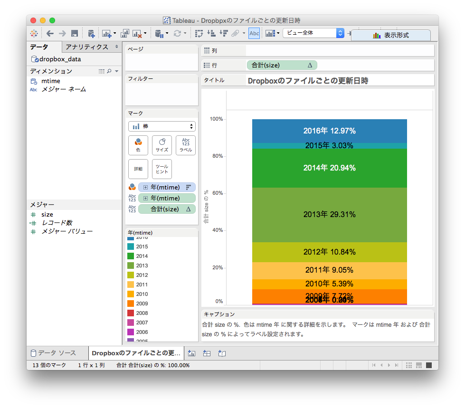The width and height of the screenshot is (465, 408).
Task: Select the 2016年 12.97% bar segment
Action: click(330, 131)
